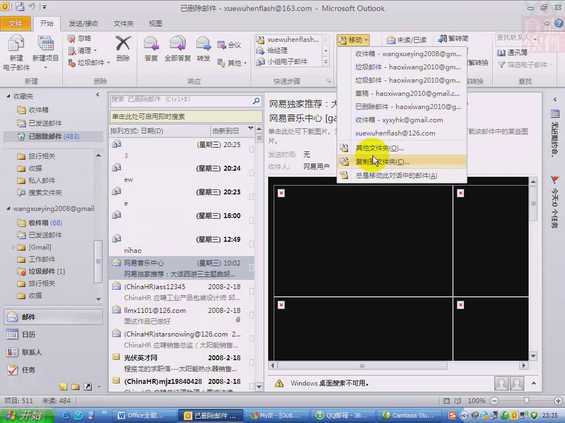Open the Gmail Inbox (收件箱 68) folder
This screenshot has width=565, height=423.
pyautogui.click(x=45, y=223)
